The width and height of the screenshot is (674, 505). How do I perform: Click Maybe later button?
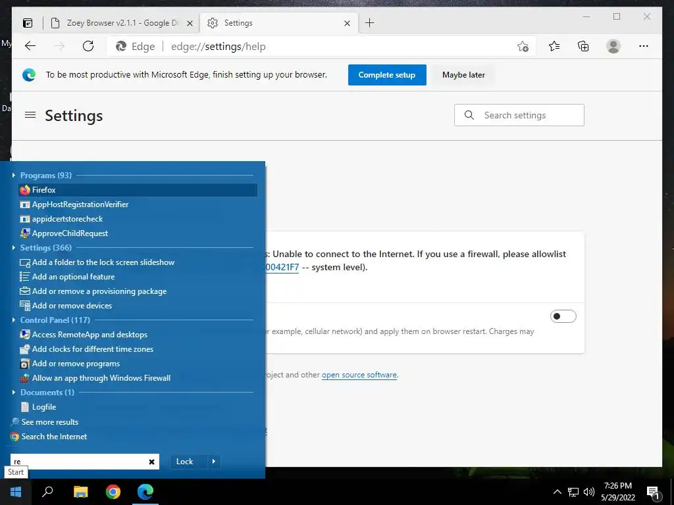point(463,75)
